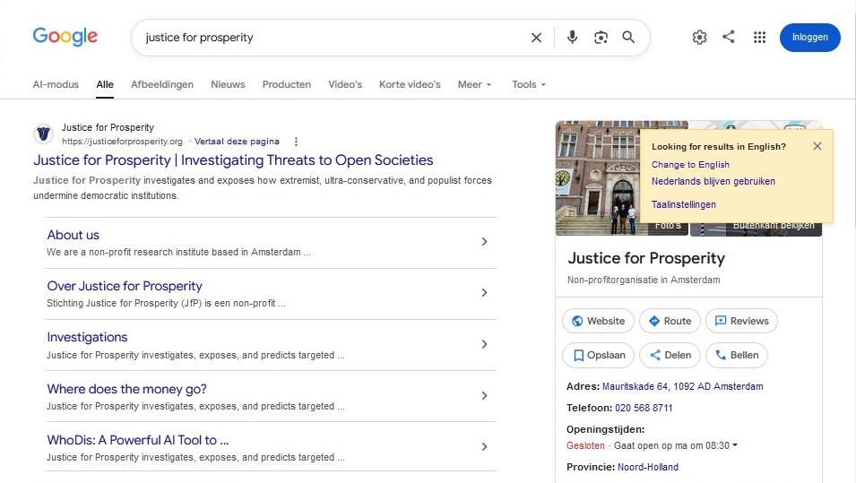Viewport: 856px width, 483px height.
Task: Expand opening hours dropdown arrow
Action: [735, 445]
